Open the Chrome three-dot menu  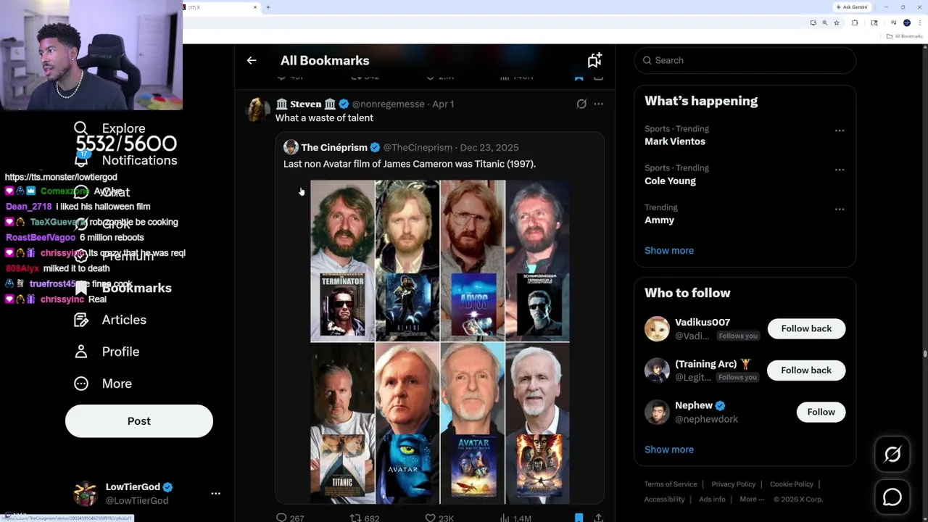[919, 23]
